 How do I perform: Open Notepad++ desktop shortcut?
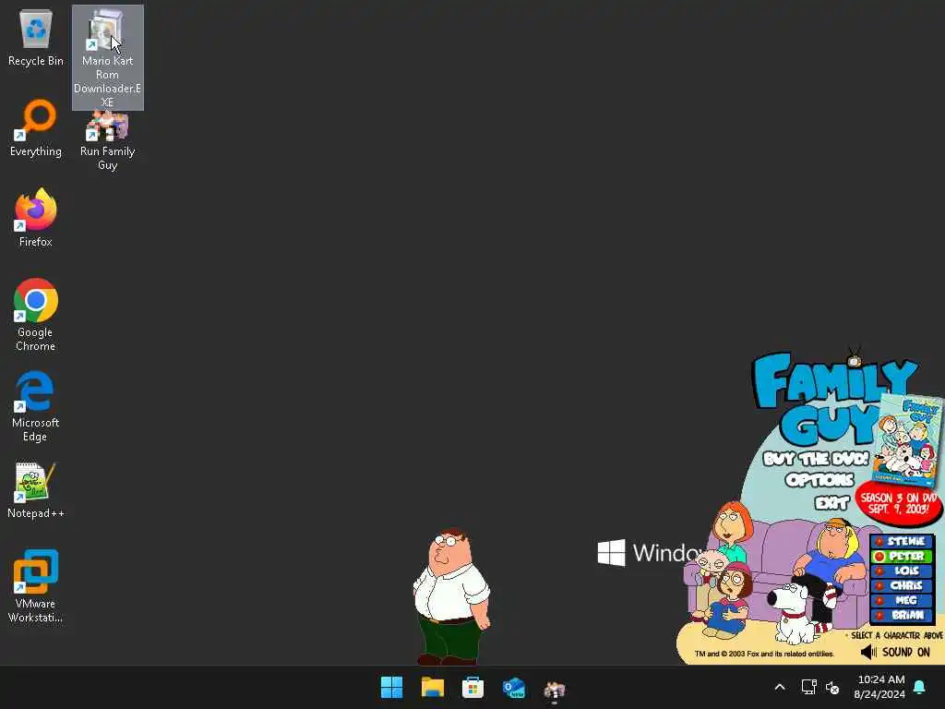[36, 490]
